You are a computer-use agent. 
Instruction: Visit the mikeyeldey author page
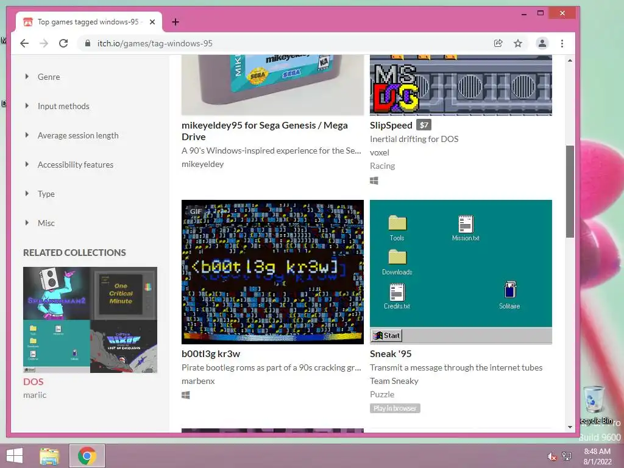[202, 164]
